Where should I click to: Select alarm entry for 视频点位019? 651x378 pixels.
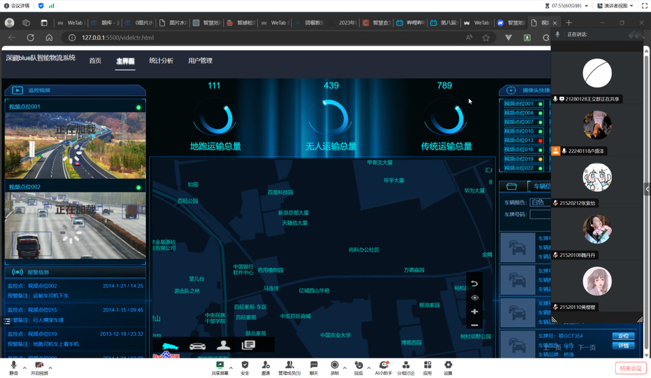pyautogui.click(x=75, y=338)
